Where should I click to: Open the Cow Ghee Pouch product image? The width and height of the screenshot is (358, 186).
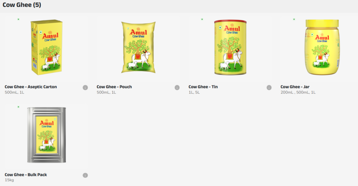click(x=138, y=47)
